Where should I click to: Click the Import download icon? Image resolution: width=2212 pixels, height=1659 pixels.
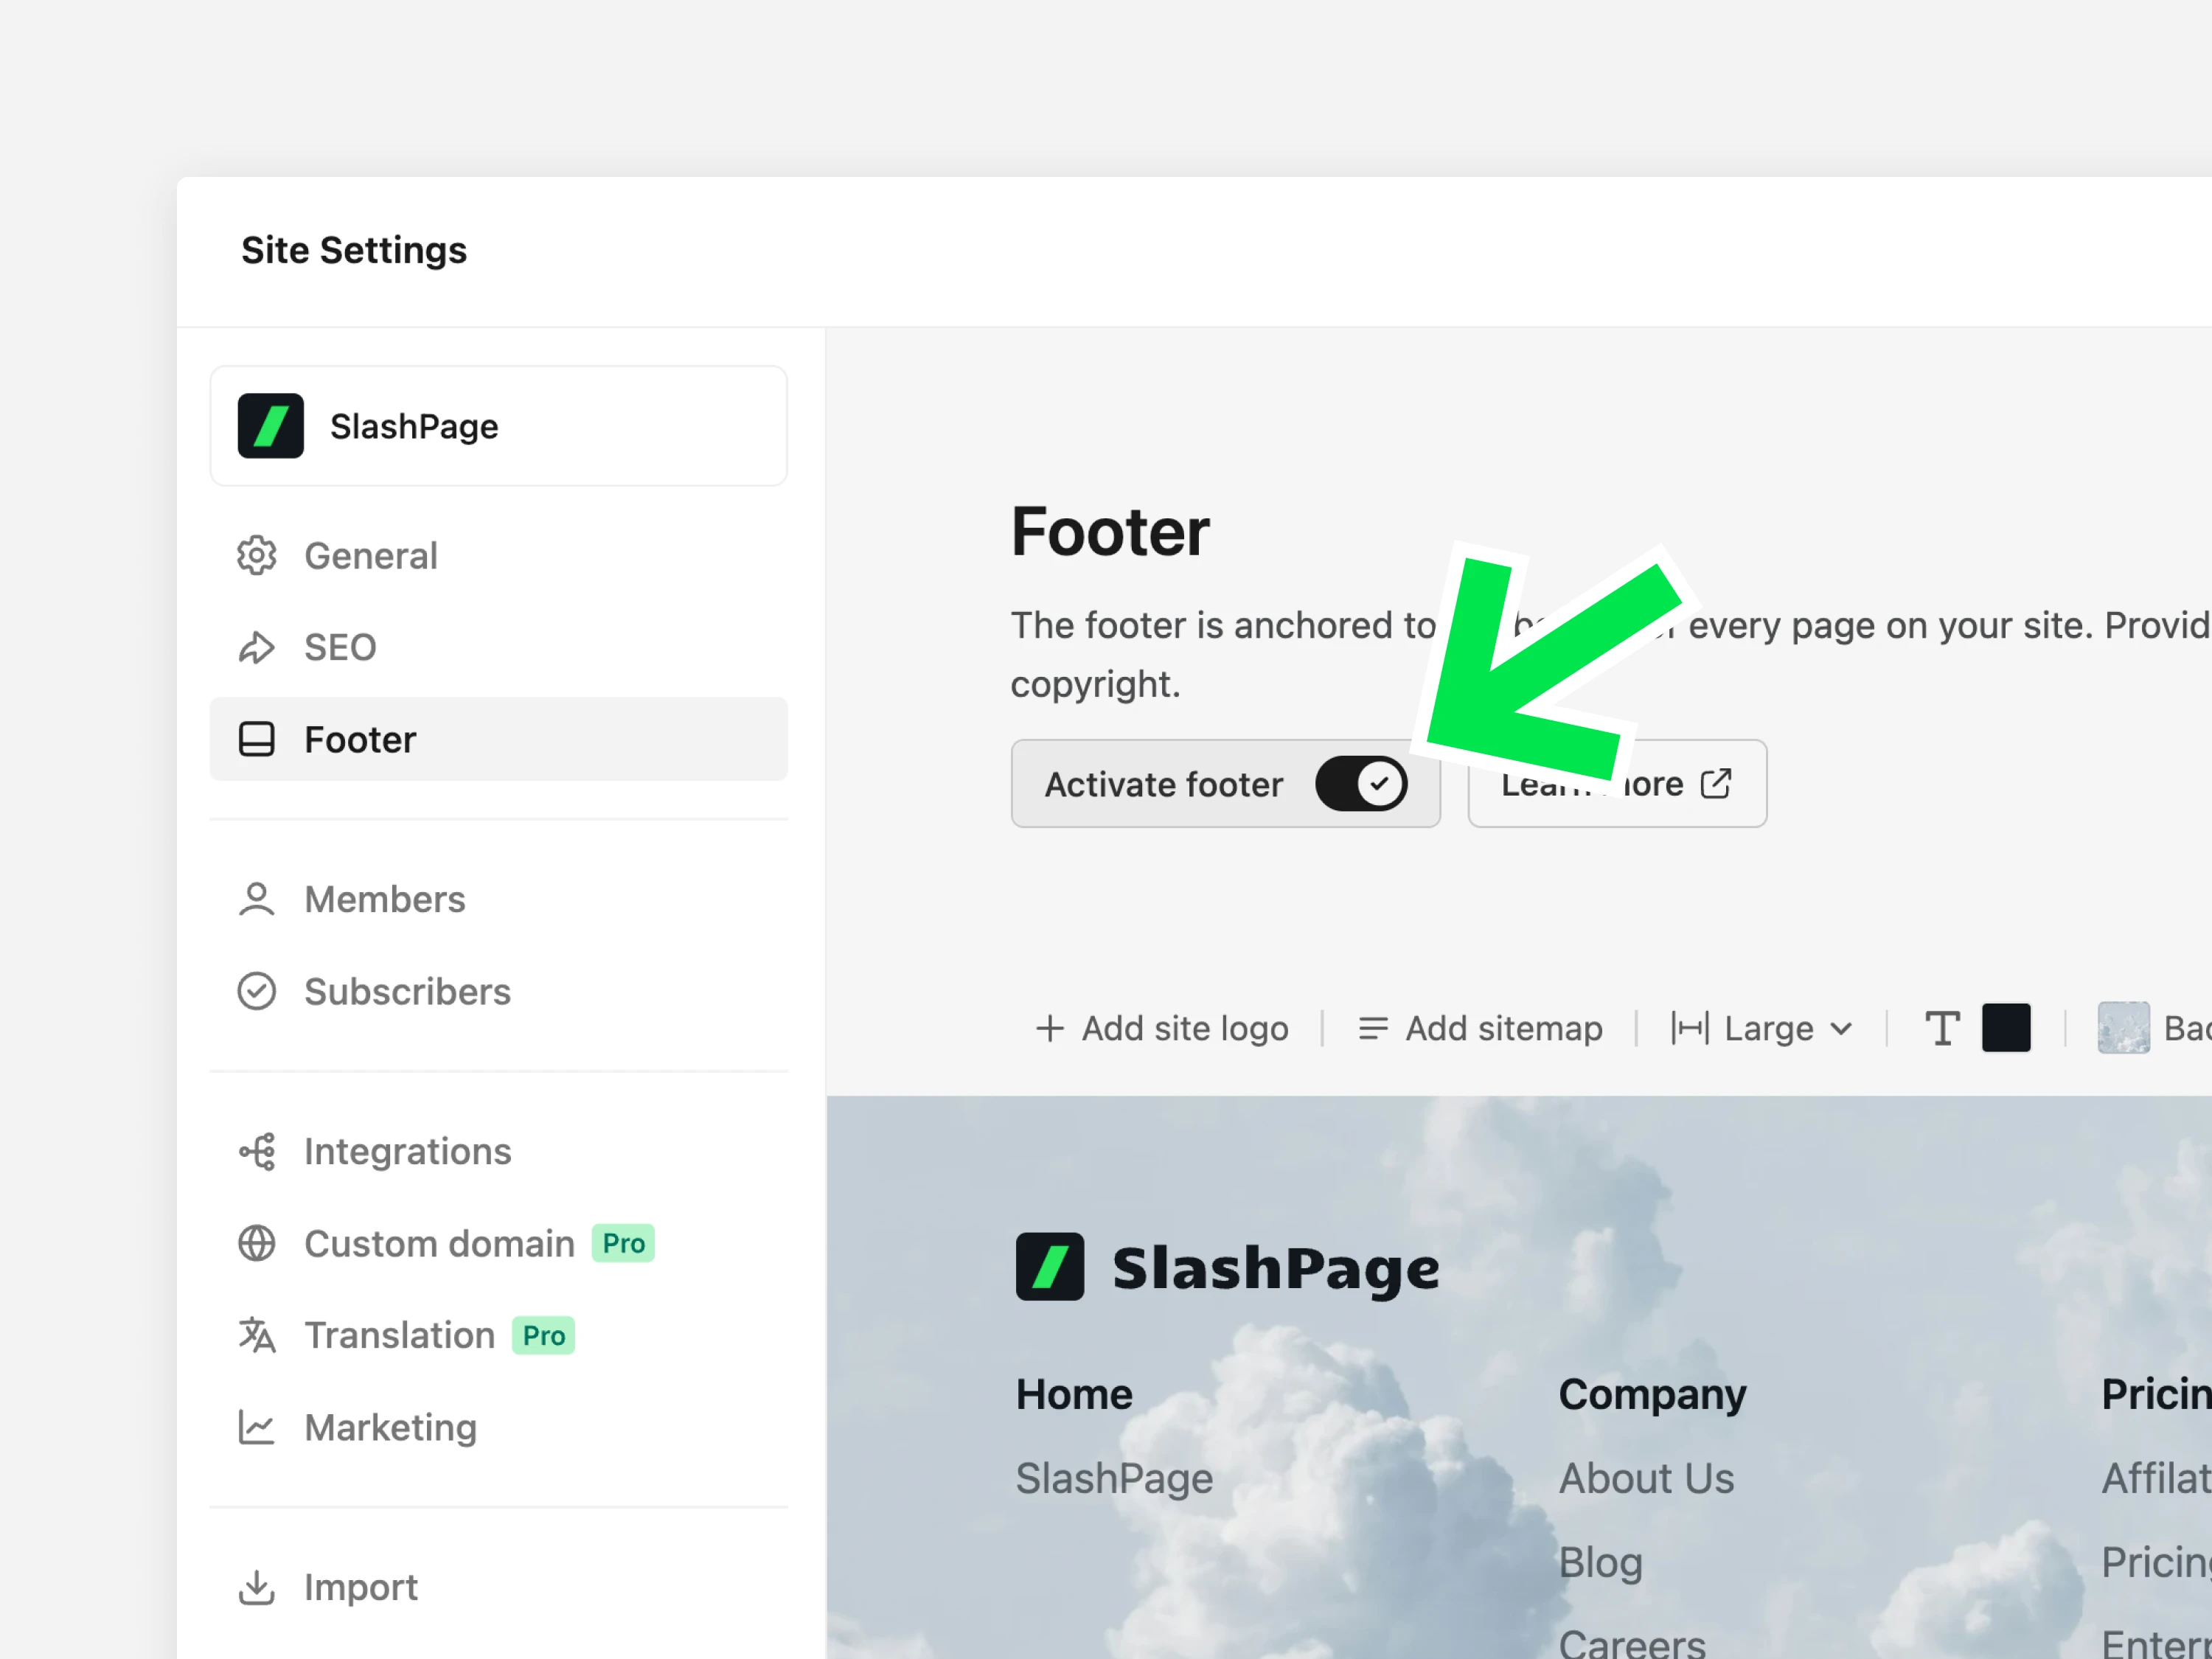pyautogui.click(x=257, y=1587)
